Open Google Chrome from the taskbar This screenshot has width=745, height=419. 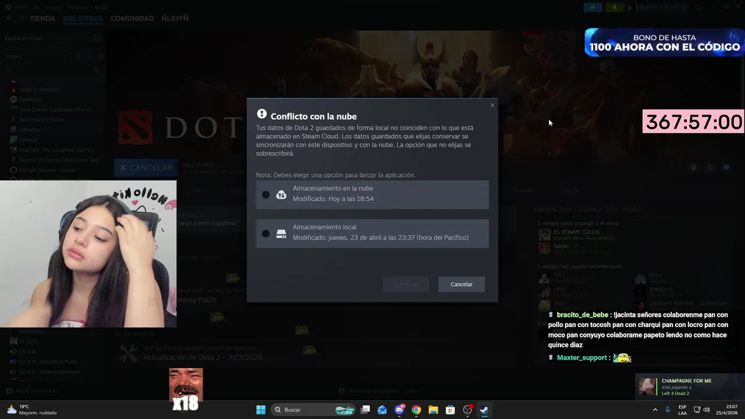pyautogui.click(x=416, y=410)
